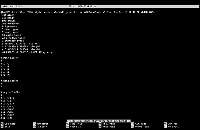
Task: Click the C-C-N angle type line
Action: (8, 104)
